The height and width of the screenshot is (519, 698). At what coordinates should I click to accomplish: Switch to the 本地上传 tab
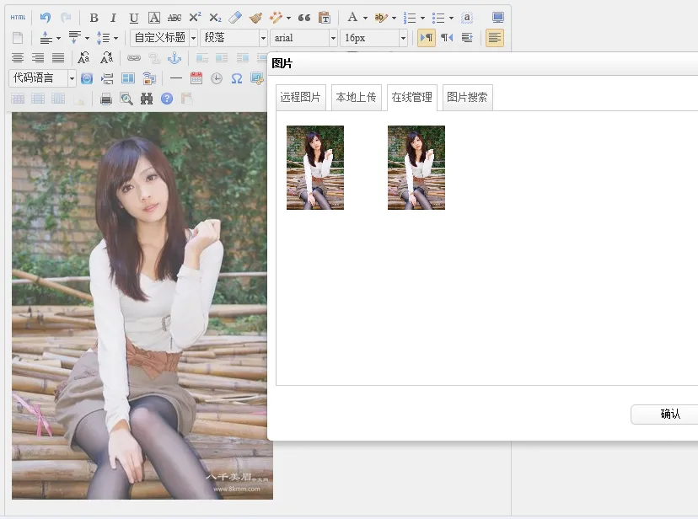(356, 98)
